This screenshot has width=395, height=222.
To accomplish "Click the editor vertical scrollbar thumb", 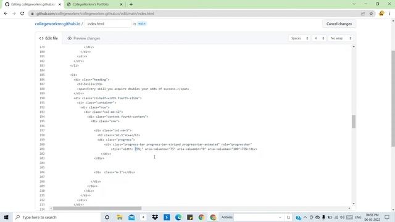I will [x=354, y=121].
